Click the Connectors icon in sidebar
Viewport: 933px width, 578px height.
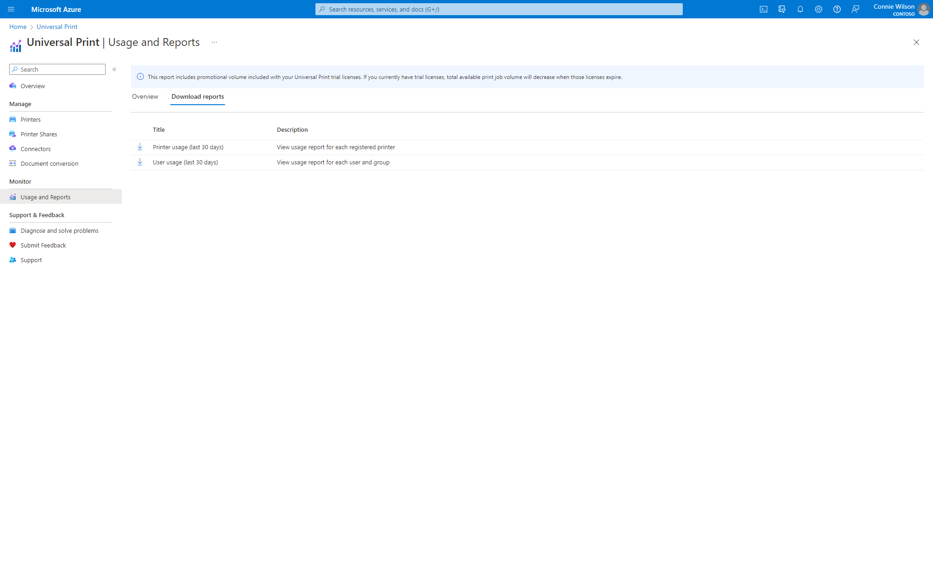(x=13, y=149)
